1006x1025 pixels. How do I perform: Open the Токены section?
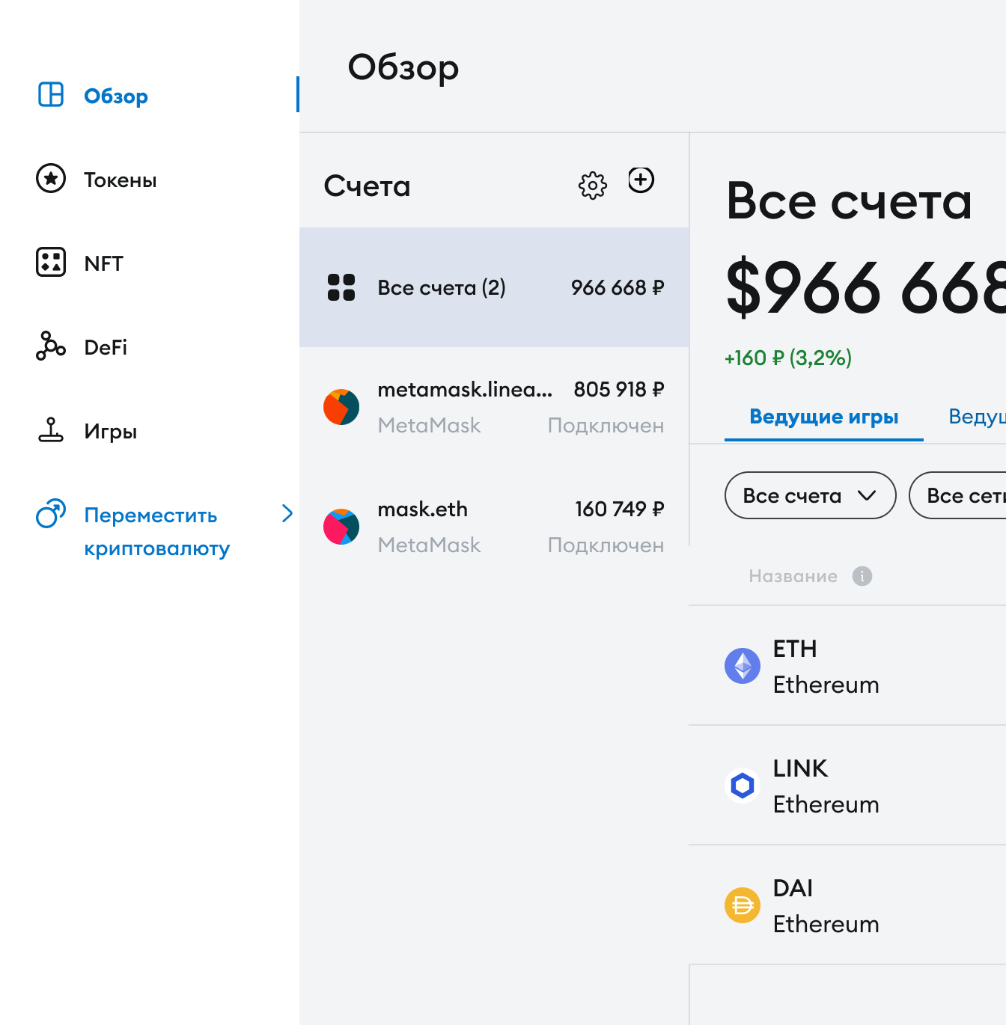(x=49, y=179)
